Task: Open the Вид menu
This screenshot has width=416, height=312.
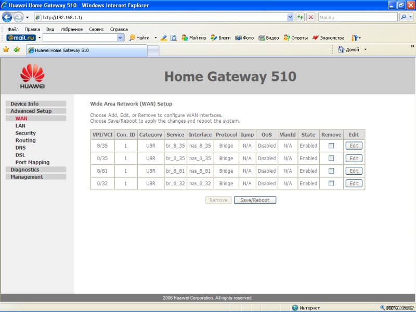Action: pyautogui.click(x=50, y=29)
